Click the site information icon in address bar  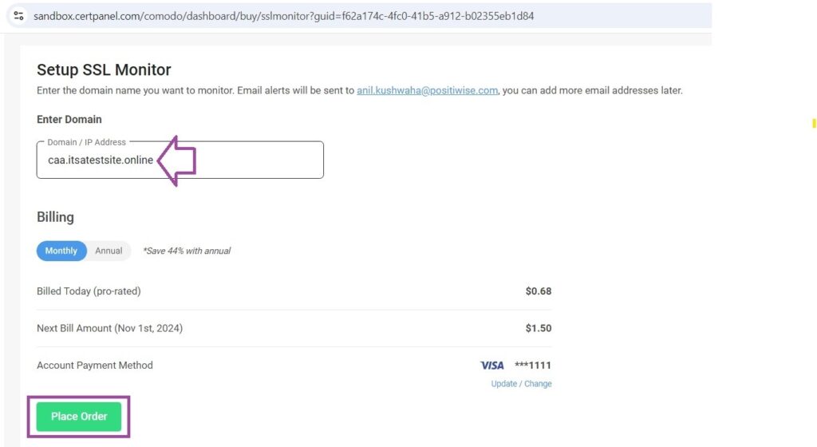pos(19,16)
